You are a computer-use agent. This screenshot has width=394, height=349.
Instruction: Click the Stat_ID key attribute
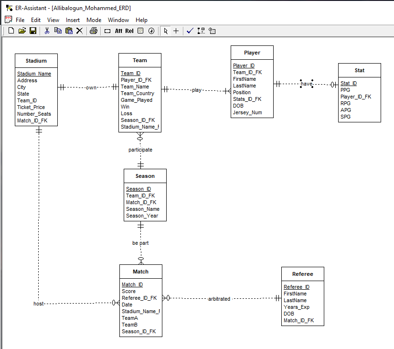click(x=349, y=83)
